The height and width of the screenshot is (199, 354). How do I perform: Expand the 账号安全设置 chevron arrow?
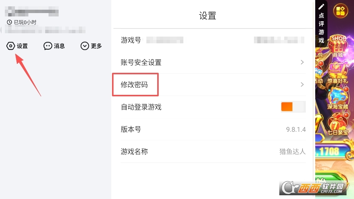pyautogui.click(x=302, y=62)
